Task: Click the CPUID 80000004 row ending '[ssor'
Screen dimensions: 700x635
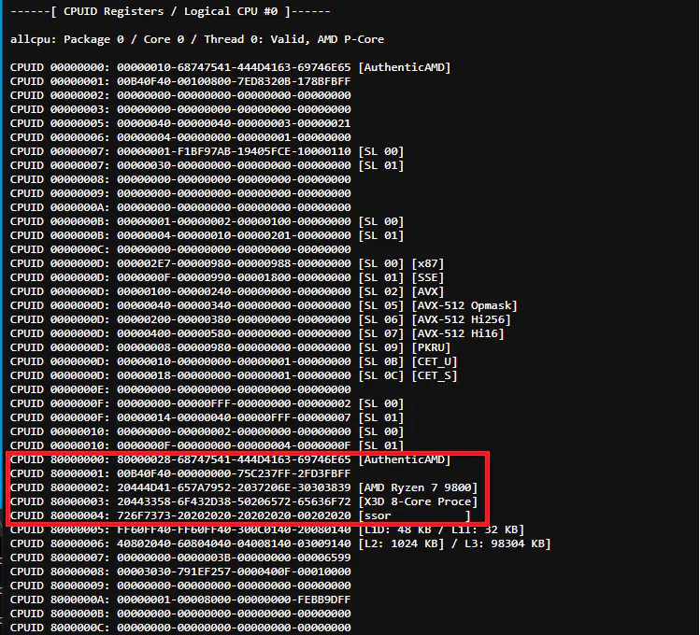Action: click(240, 515)
